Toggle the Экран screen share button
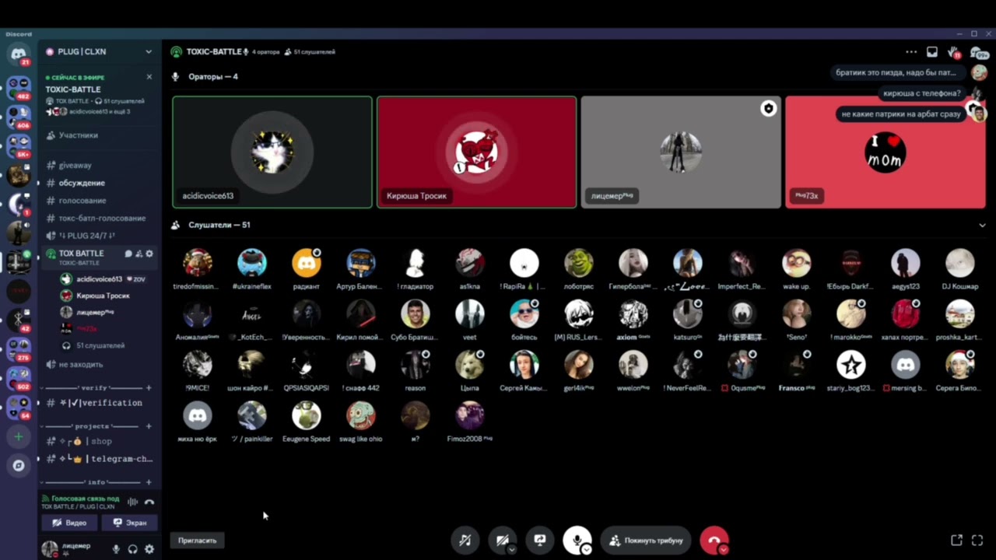 coord(129,523)
